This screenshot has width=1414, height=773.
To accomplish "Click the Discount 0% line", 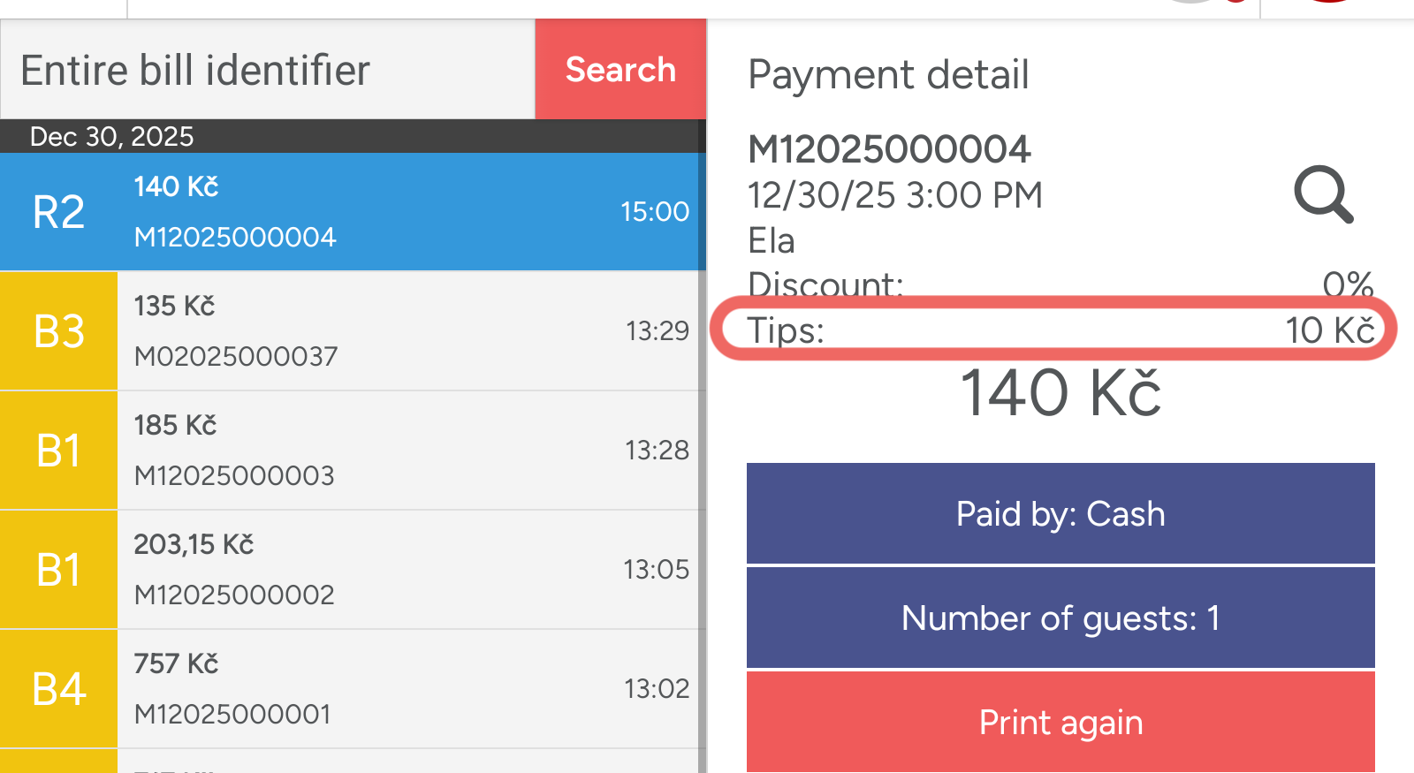I will pyautogui.click(x=1060, y=284).
